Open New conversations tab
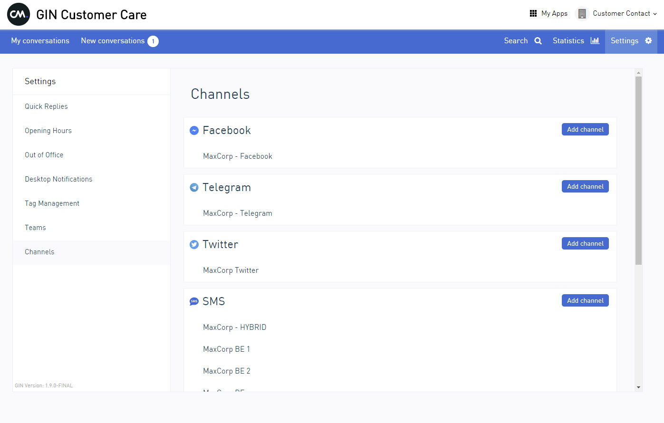Image resolution: width=664 pixels, height=423 pixels. pyautogui.click(x=113, y=41)
